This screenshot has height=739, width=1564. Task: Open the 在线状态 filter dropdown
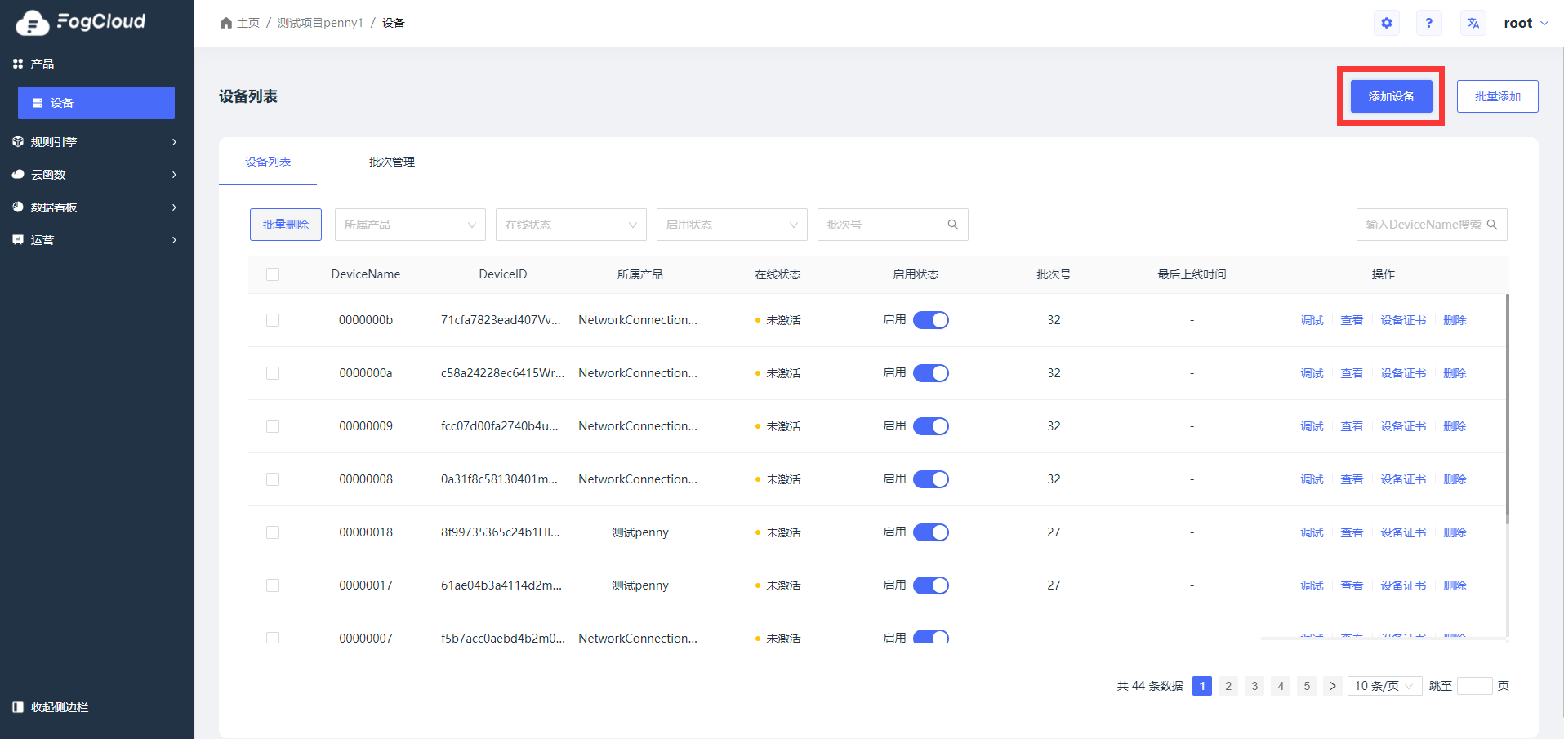571,225
